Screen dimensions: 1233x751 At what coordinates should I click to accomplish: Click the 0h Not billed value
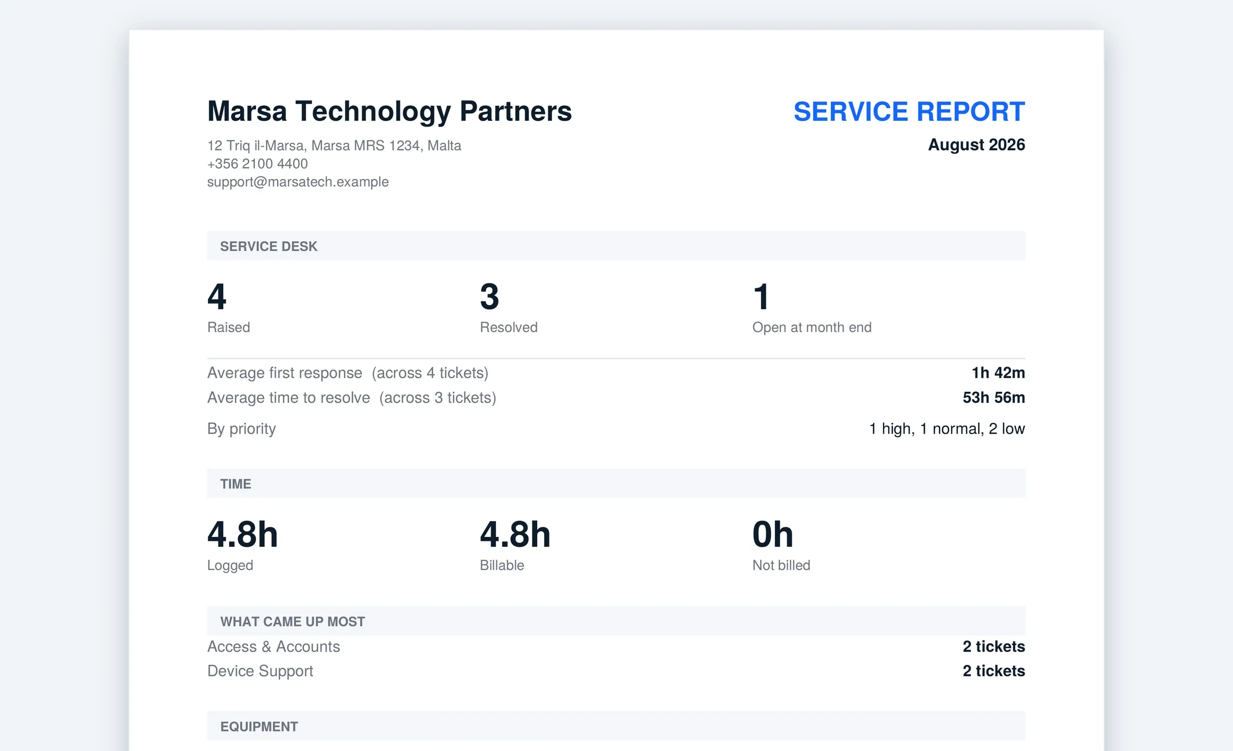(773, 534)
